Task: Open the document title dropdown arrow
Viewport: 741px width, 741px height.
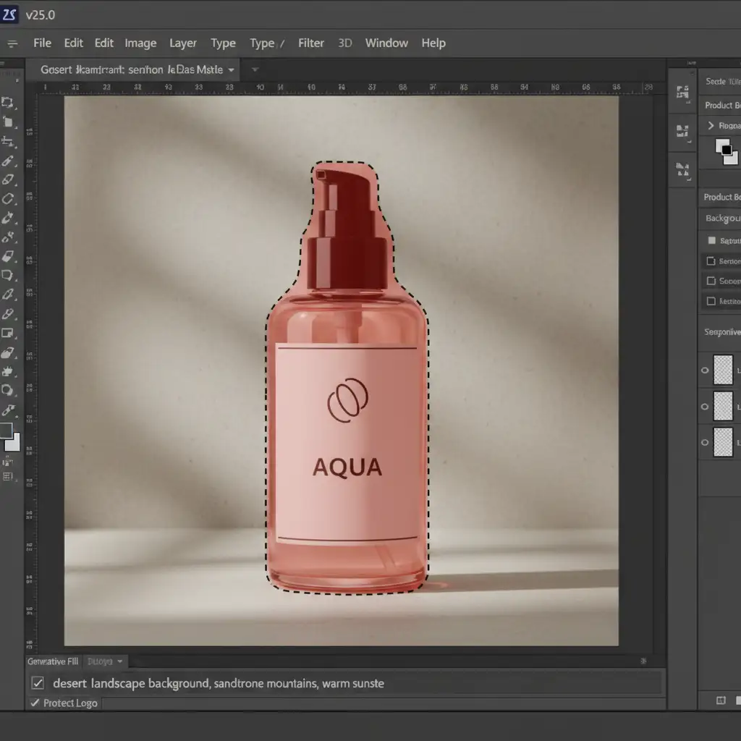Action: (x=231, y=70)
